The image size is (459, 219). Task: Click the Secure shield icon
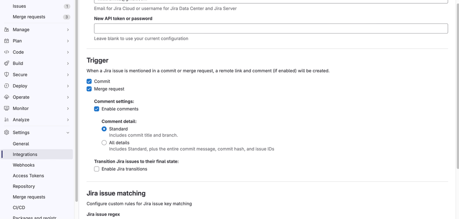(x=6, y=75)
